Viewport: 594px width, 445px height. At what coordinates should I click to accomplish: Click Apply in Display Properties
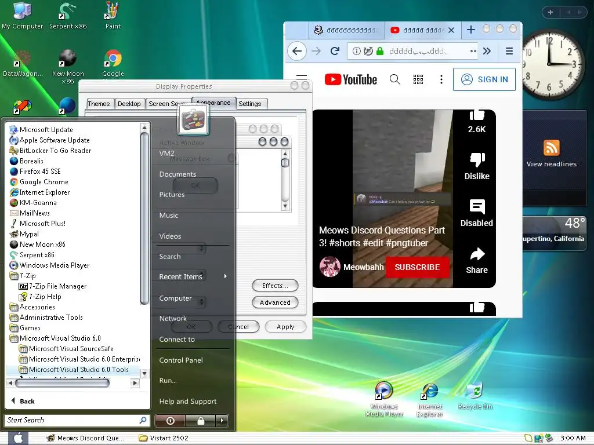click(285, 327)
